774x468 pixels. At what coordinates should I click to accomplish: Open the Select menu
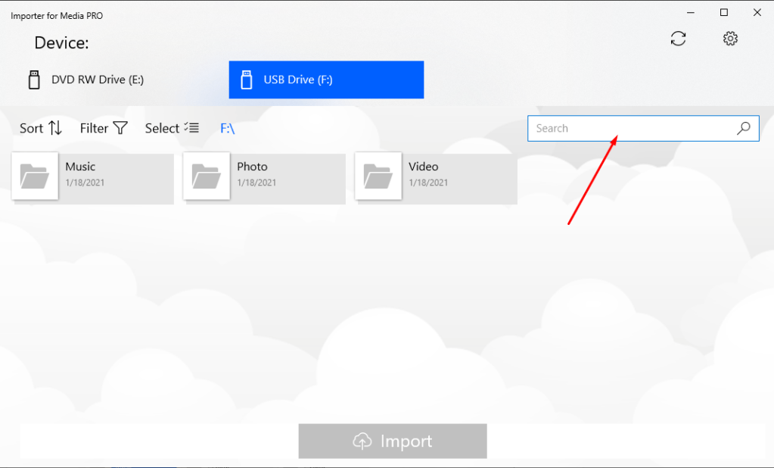162,128
